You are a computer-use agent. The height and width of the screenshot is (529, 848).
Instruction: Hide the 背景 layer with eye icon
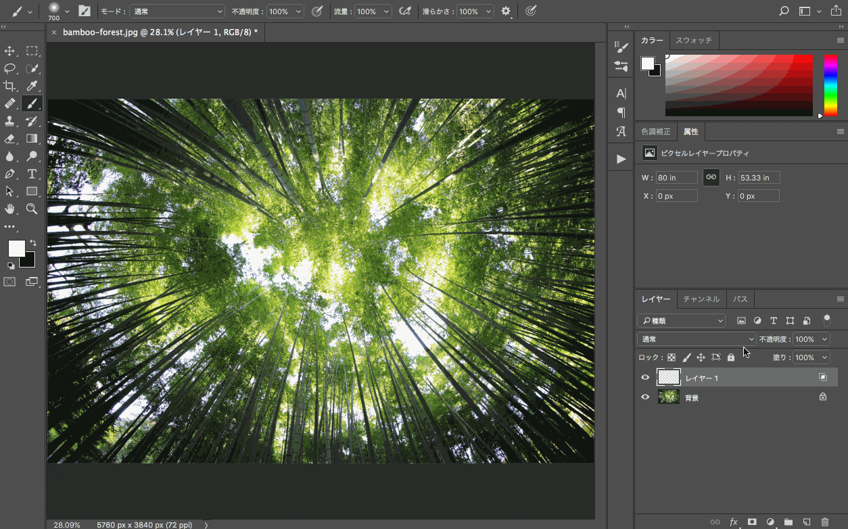645,397
